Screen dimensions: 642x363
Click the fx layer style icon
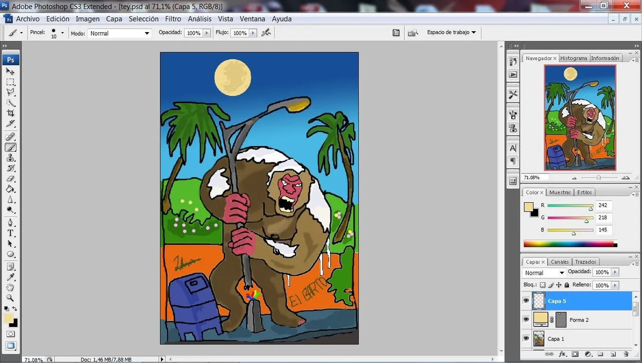562,354
